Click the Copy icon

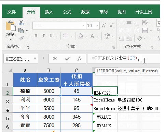[x=21, y=31]
